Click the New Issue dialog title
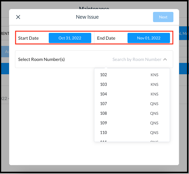 (x=87, y=17)
